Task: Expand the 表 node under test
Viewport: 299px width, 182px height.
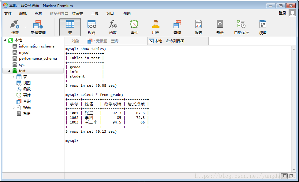Action: point(13,77)
